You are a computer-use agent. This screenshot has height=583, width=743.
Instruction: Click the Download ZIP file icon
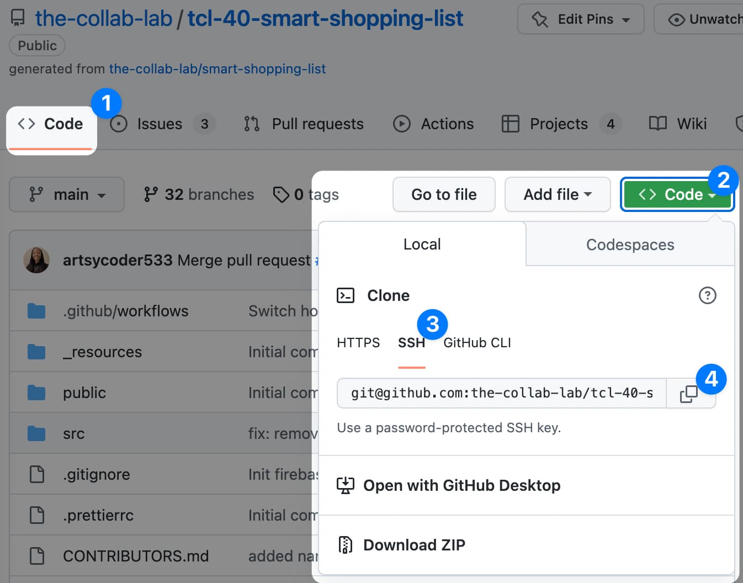346,545
